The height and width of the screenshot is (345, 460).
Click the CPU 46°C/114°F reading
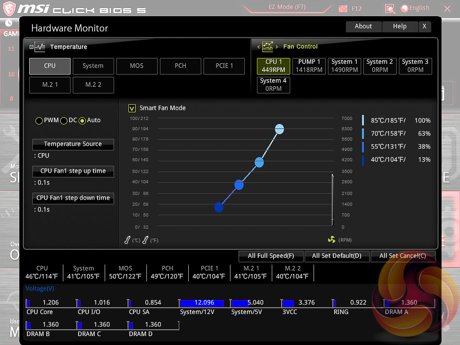click(42, 273)
